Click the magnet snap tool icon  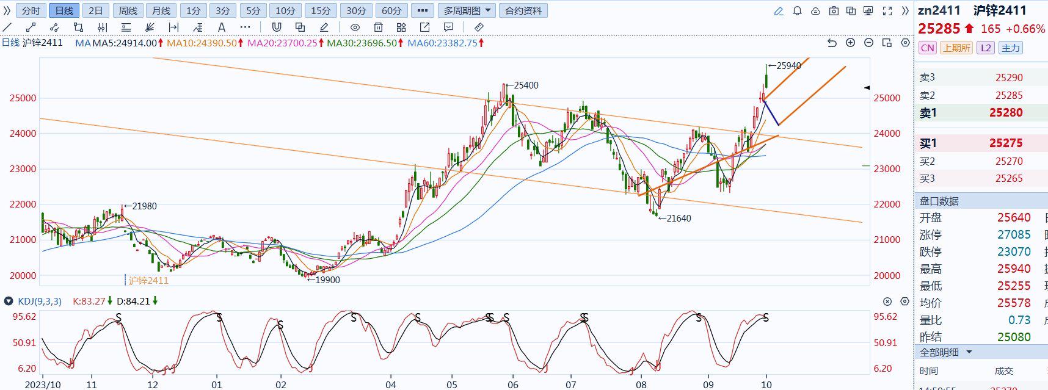[277, 27]
